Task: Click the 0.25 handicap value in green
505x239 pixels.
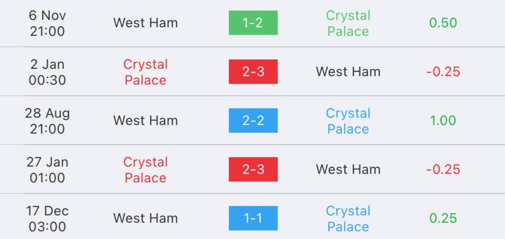Action: pos(443,218)
